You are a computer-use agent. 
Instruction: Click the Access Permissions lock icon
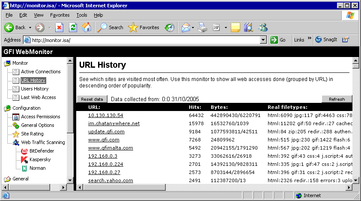(x=16, y=117)
